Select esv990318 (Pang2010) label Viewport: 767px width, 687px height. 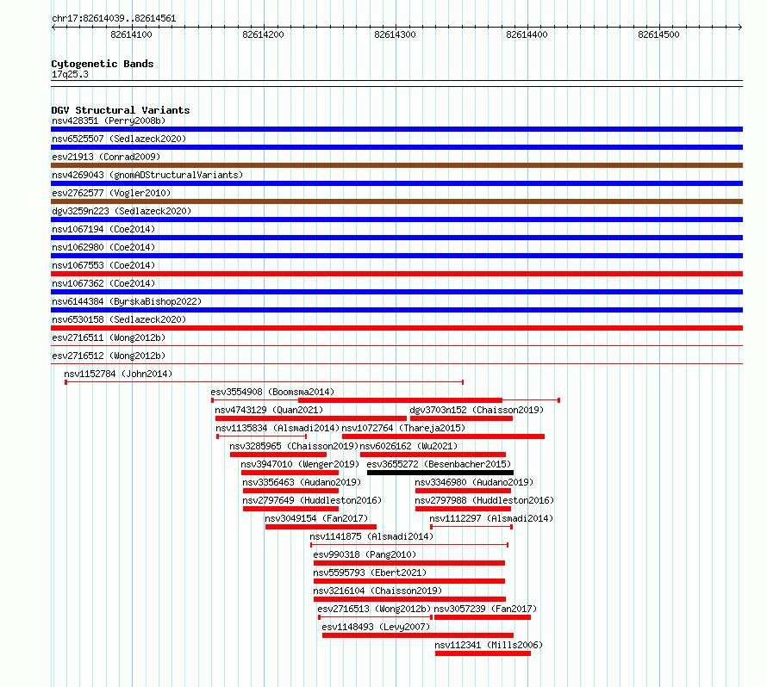pos(365,554)
